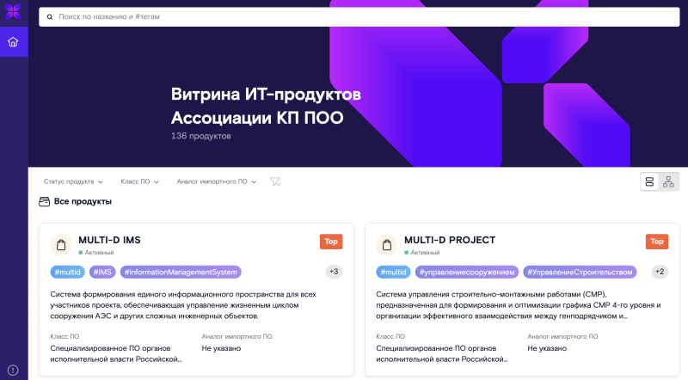Click the magnifier search icon
Image resolution: width=688 pixels, height=380 pixels.
pos(50,16)
